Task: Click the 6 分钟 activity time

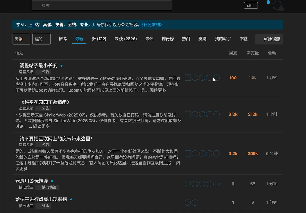Action: coord(272,153)
